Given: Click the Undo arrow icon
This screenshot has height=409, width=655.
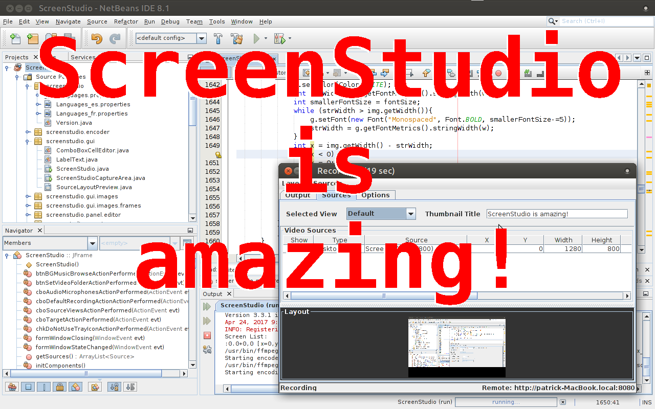Looking at the screenshot, I should 97,38.
